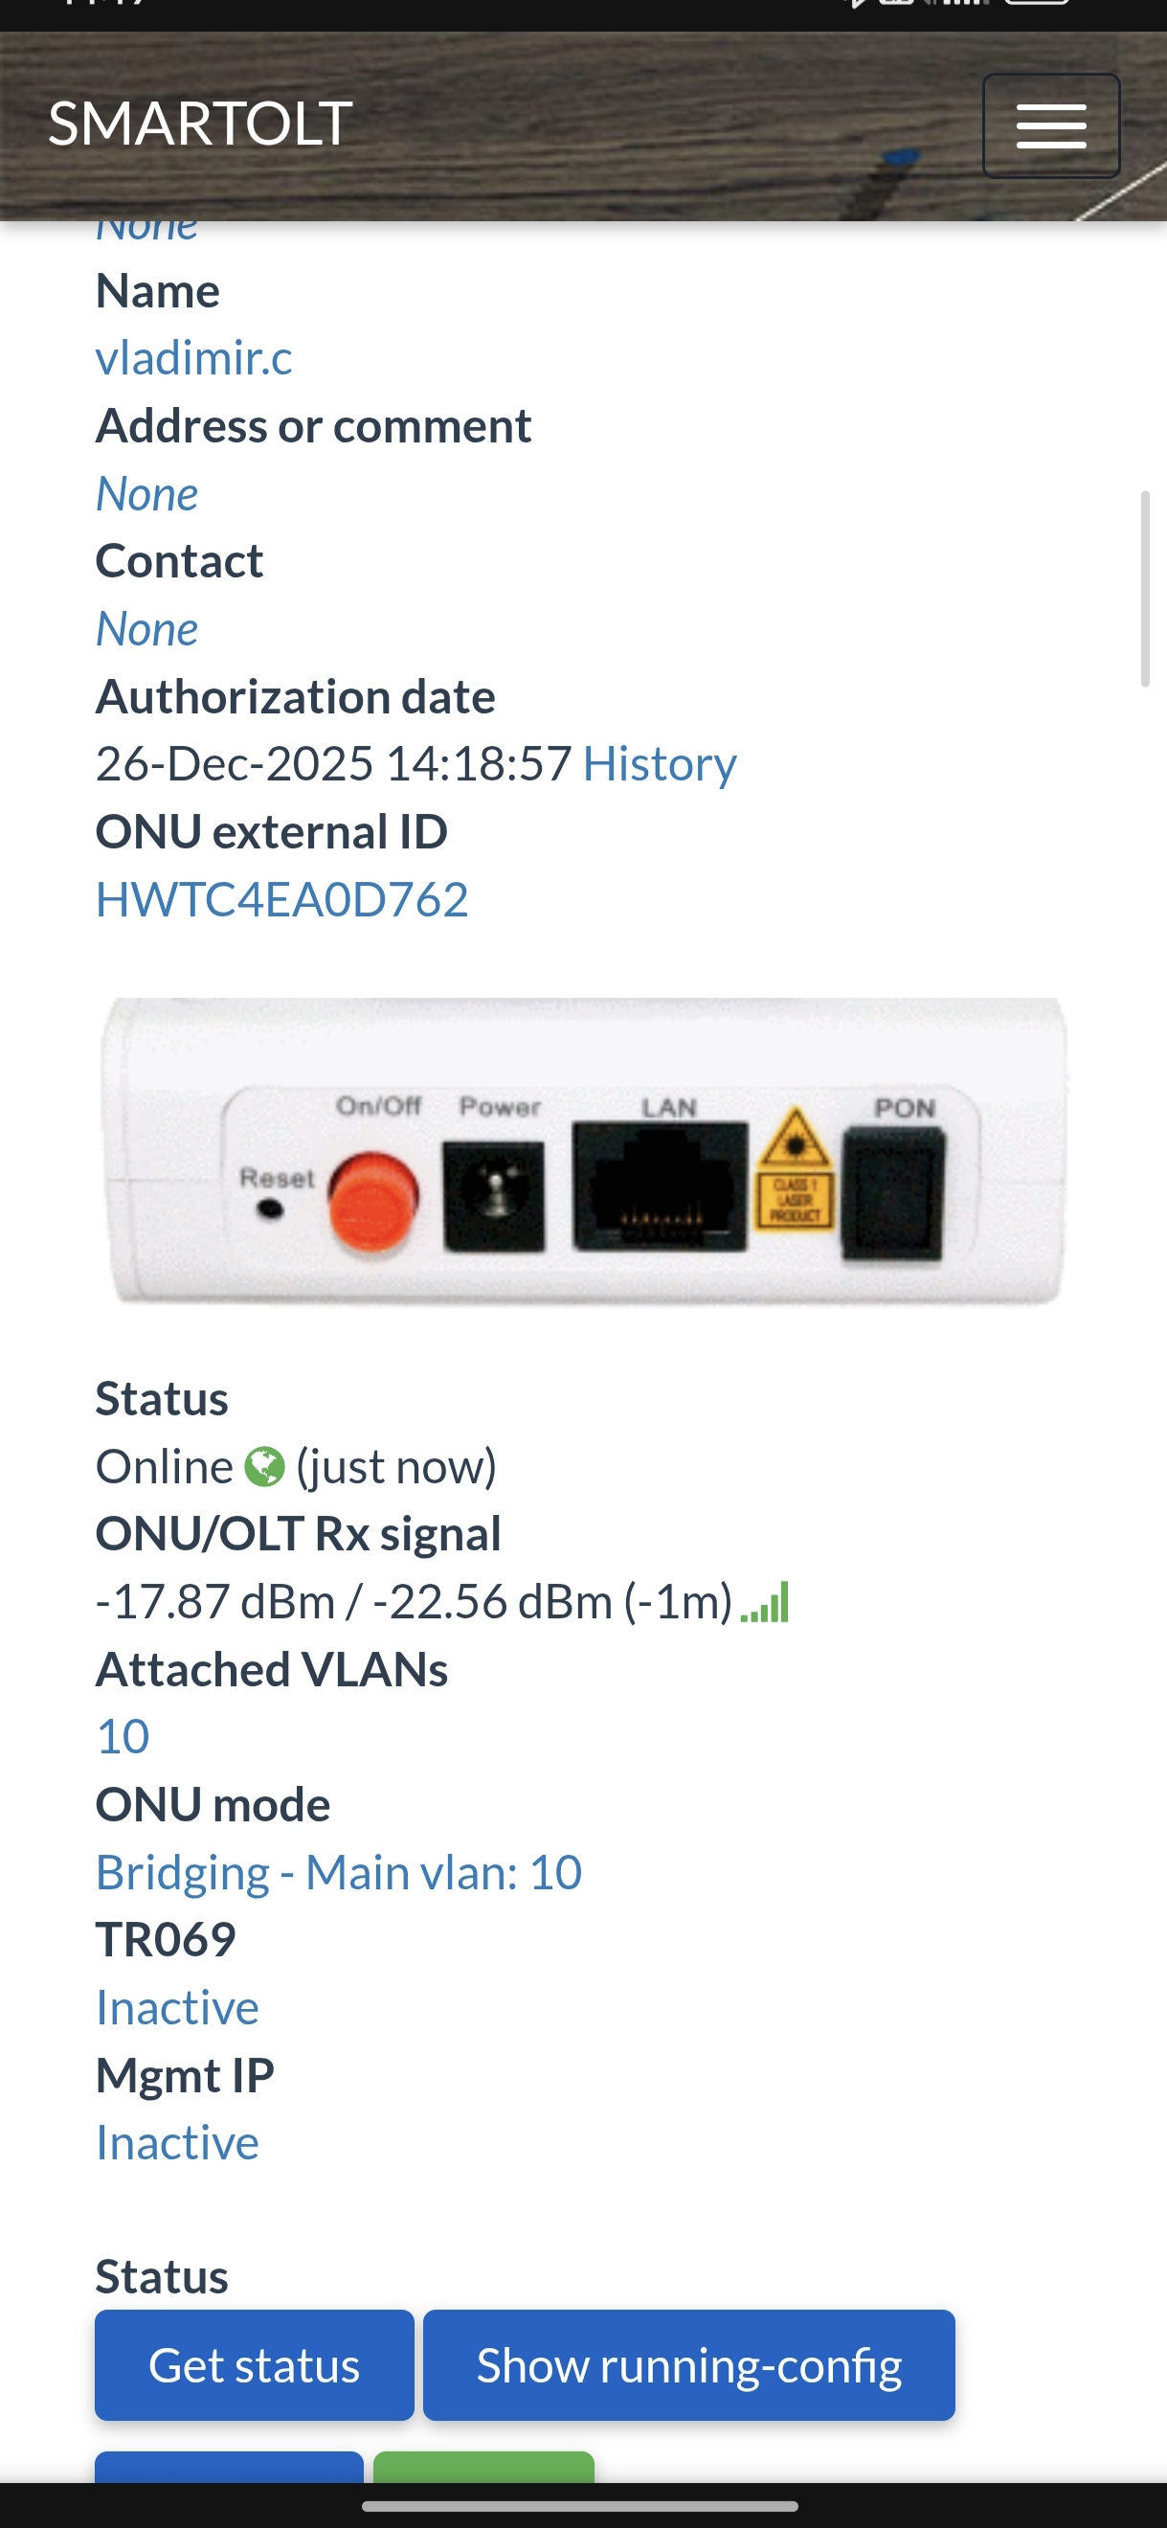
Task: Click the green signal strength bars icon
Action: pyautogui.click(x=766, y=1602)
